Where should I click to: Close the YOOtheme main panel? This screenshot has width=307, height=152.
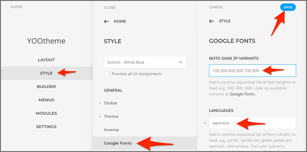click(16, 7)
